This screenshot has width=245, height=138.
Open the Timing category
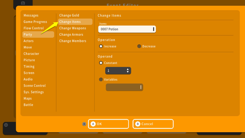tap(29, 66)
